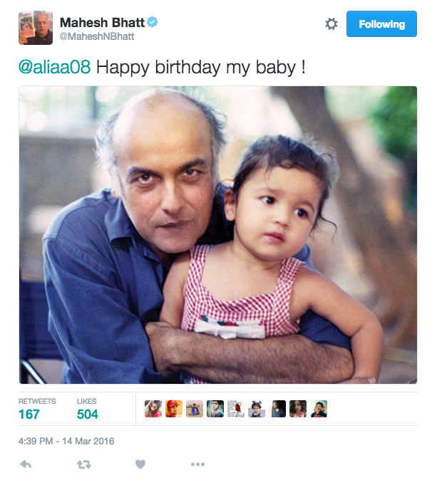Click the blue verified badge
Screen dimensions: 432x480
[153, 22]
